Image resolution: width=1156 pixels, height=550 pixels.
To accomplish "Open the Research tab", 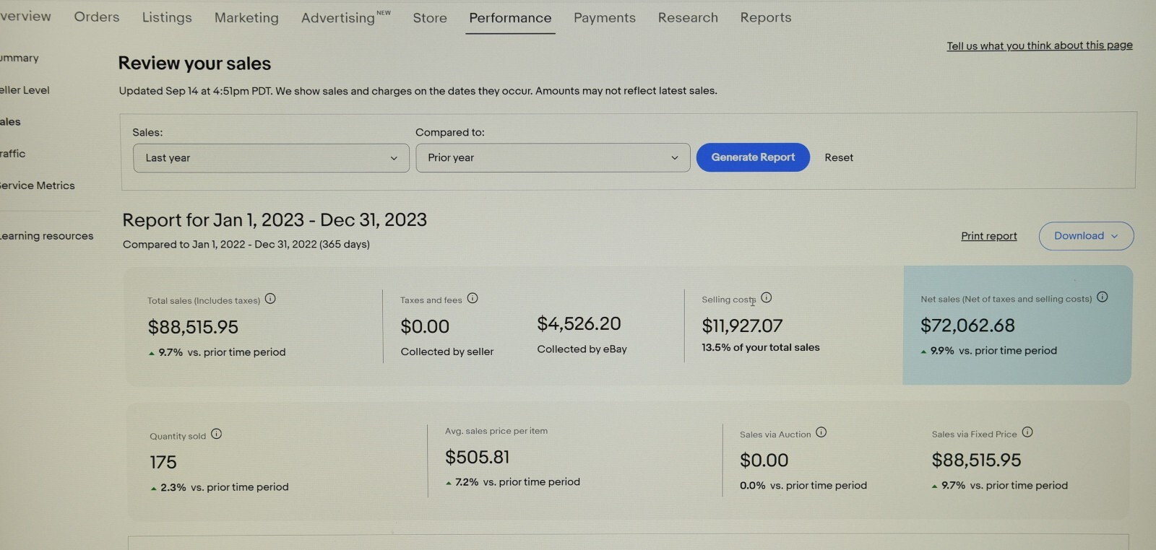I will (688, 17).
